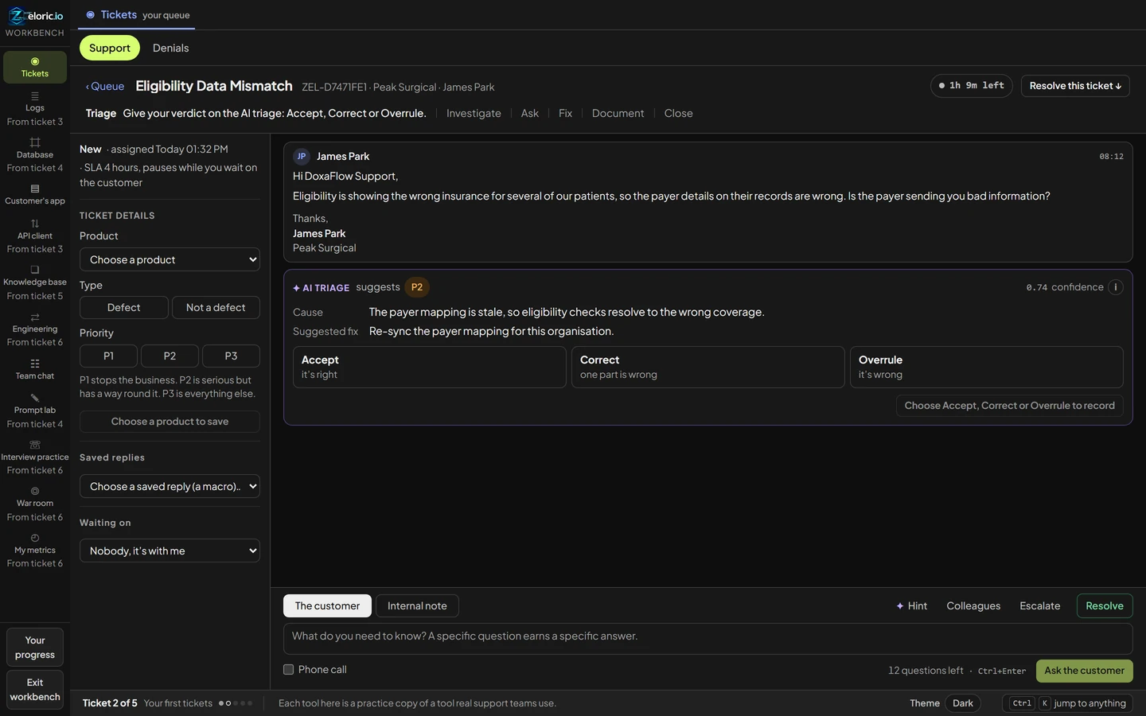The height and width of the screenshot is (716, 1146).
Task: Open the saved reply macro dropdown
Action: [170, 486]
